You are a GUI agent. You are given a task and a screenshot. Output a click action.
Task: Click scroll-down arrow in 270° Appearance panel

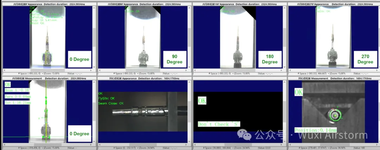(378, 67)
